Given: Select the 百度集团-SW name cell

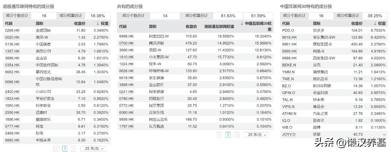Looking at the screenshot, I should coord(324,58).
